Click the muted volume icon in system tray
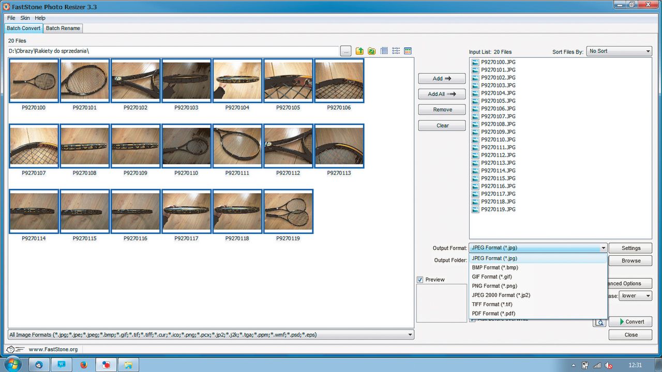 tap(609, 365)
